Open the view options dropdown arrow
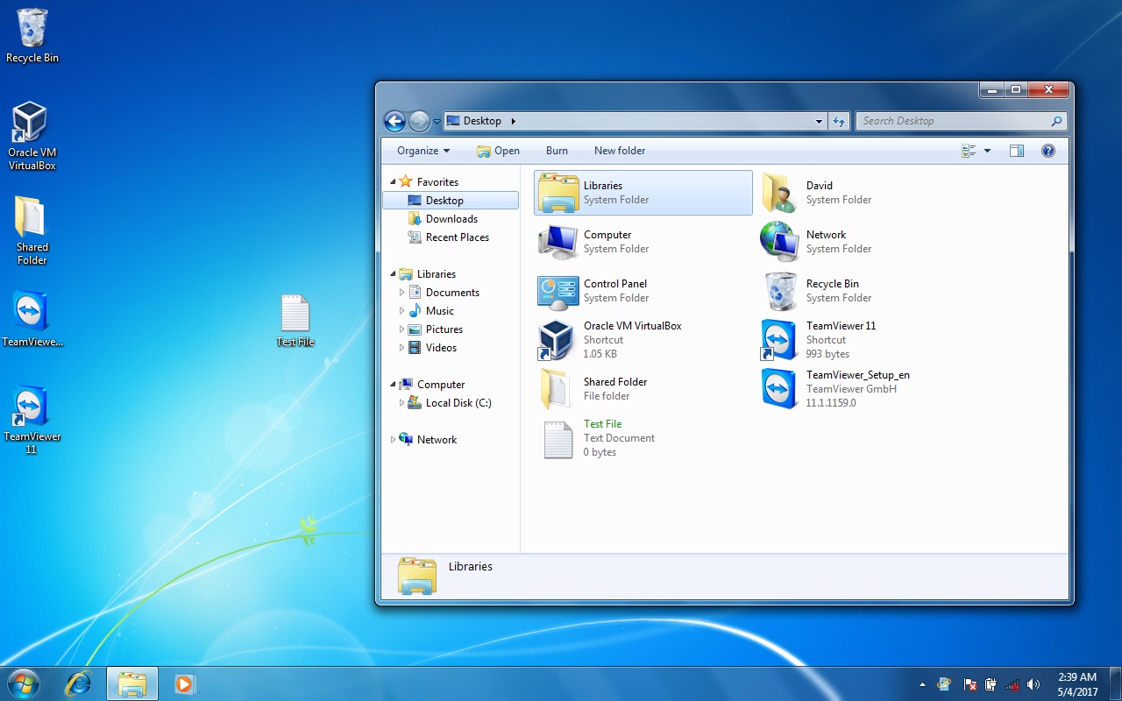1122x701 pixels. [x=987, y=151]
